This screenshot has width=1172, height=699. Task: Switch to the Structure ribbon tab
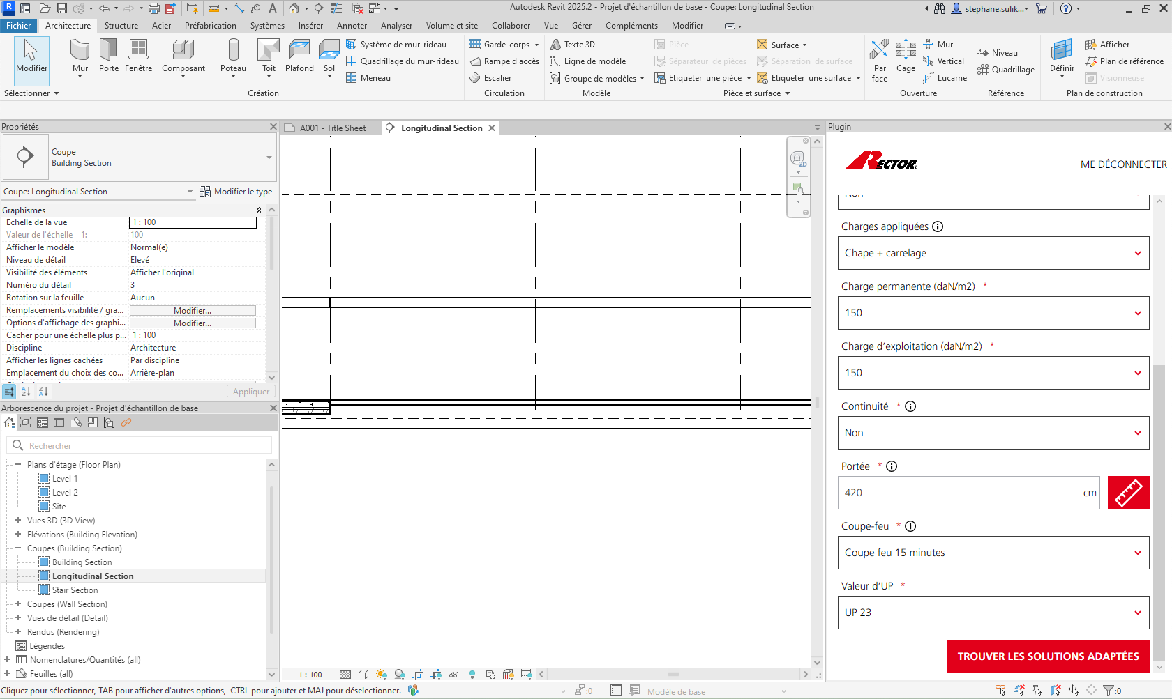coord(121,25)
